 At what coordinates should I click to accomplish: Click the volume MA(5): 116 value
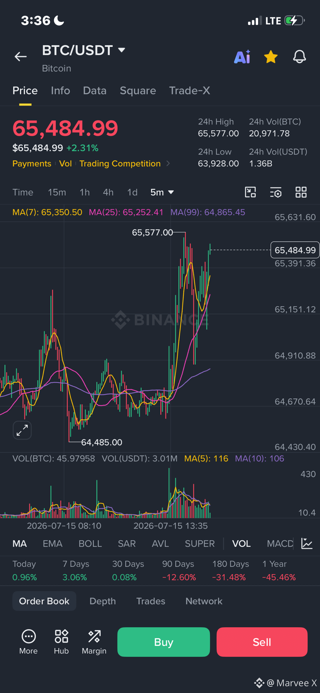pos(206,459)
